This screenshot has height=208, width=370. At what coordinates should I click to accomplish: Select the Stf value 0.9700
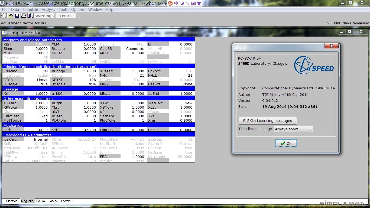click(84, 130)
